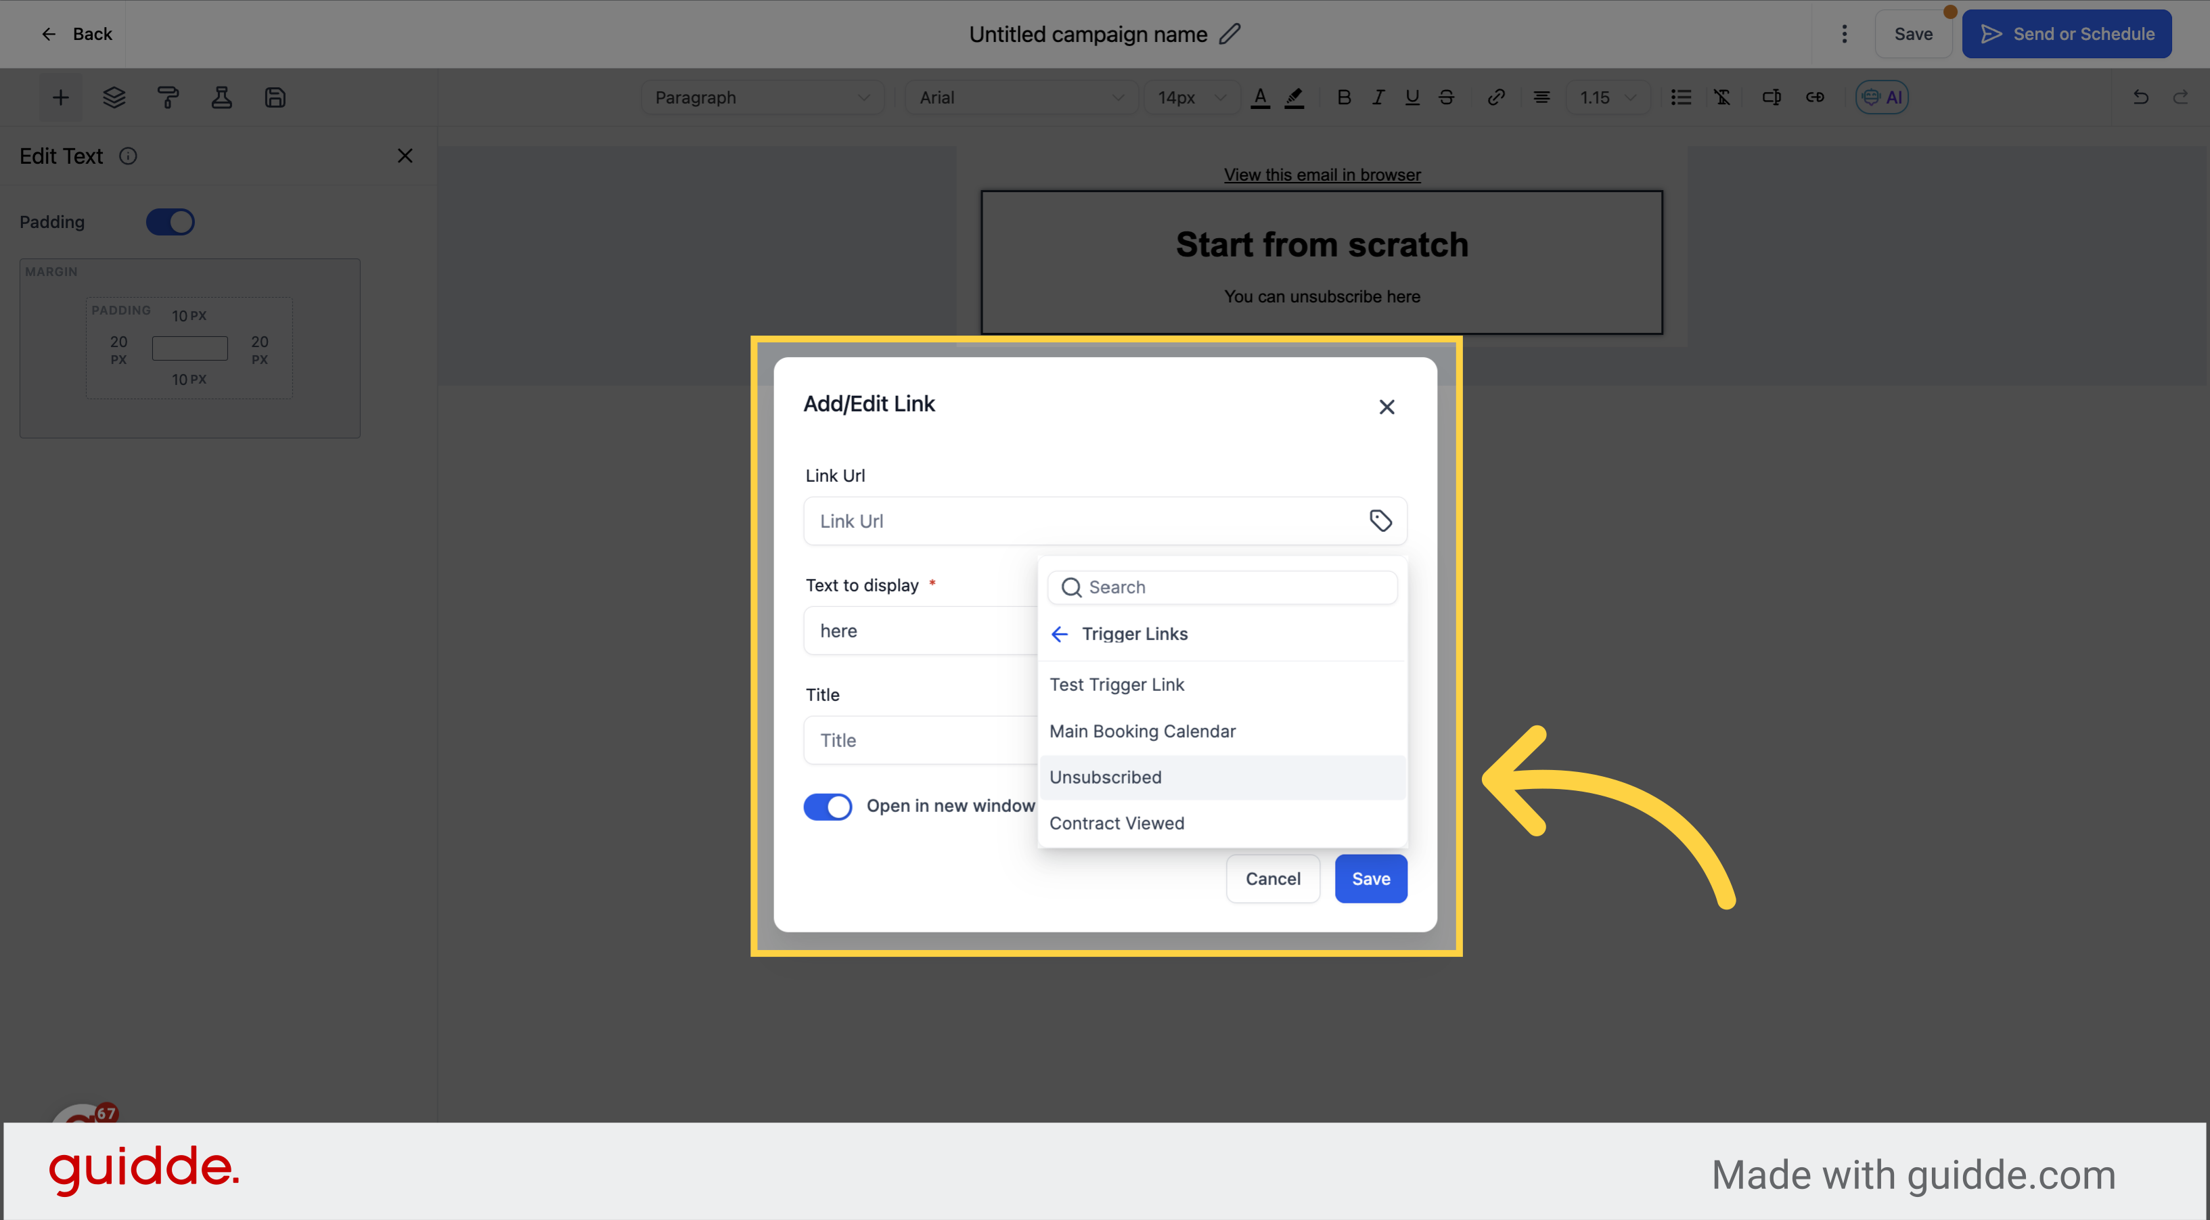Click Cancel in the link dialog
This screenshot has height=1220, width=2210.
[x=1273, y=878]
